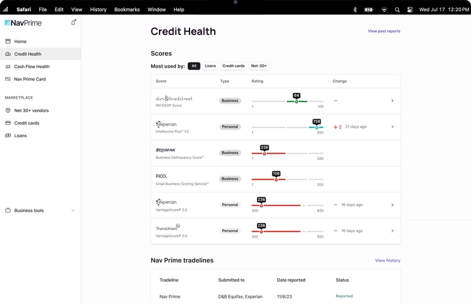Open the notification bell icon
This screenshot has width=471, height=304.
tap(74, 23)
